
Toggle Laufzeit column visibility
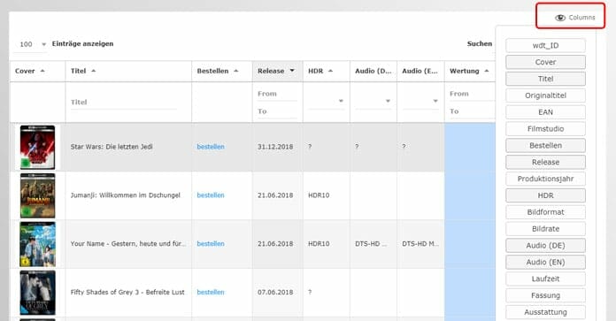tap(545, 279)
